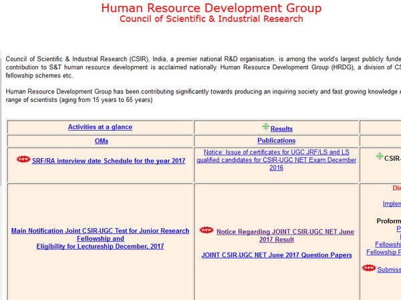
Task: Click the partially visible Implen link
Action: coord(392,204)
